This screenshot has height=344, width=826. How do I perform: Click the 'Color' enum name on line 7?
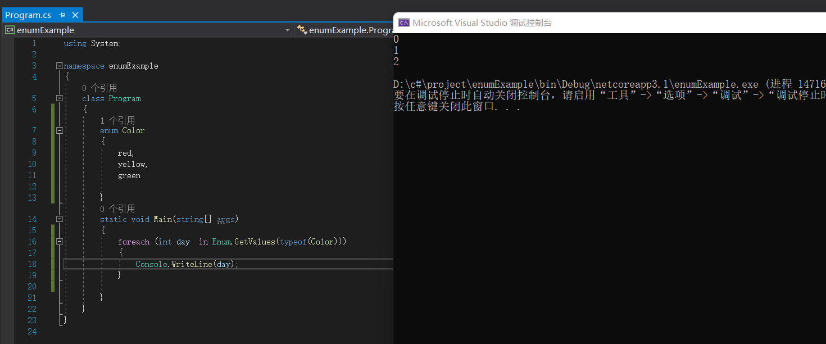tap(133, 130)
